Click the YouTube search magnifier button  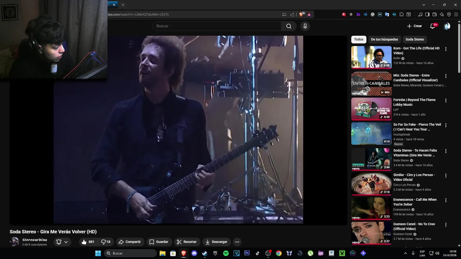[x=289, y=26]
